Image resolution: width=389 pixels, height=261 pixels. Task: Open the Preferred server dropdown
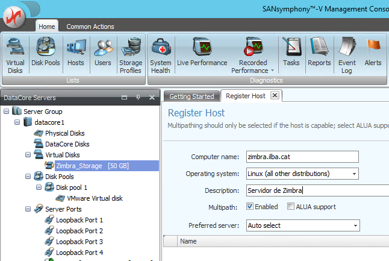[355, 225]
